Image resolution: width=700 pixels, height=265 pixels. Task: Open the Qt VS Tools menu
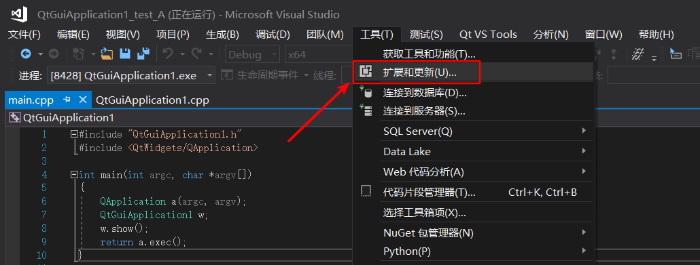[488, 35]
